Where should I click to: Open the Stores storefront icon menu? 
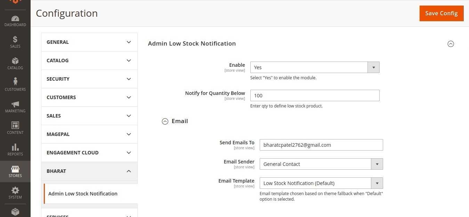pyautogui.click(x=15, y=171)
